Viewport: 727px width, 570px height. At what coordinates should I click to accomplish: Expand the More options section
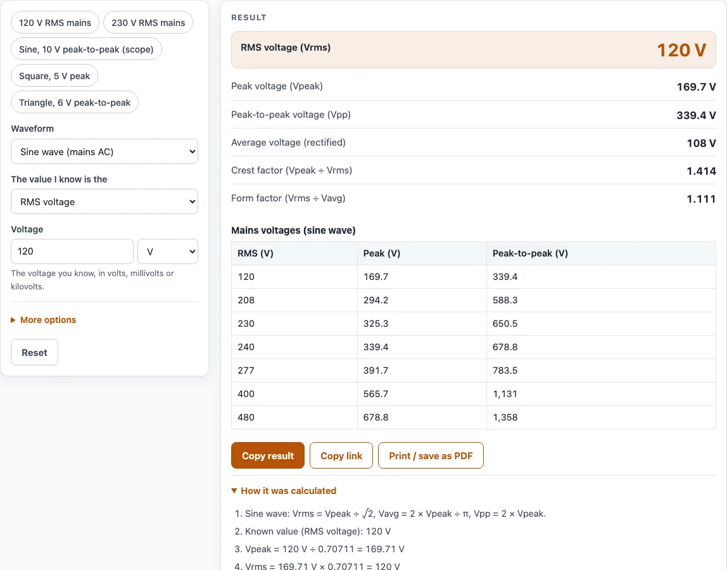pyautogui.click(x=44, y=320)
